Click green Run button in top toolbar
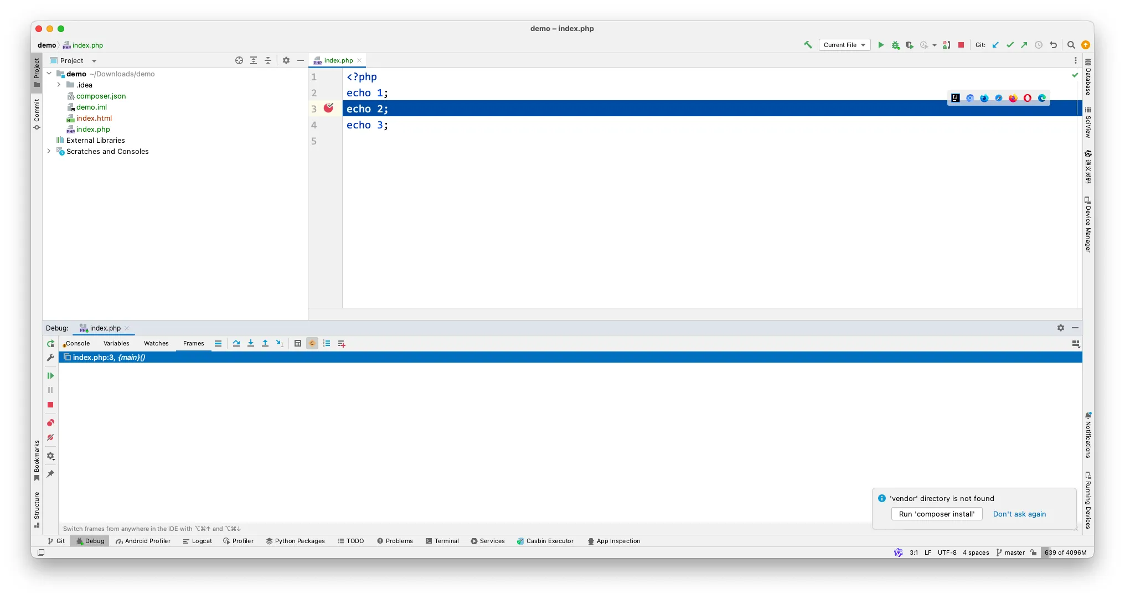 click(x=881, y=45)
